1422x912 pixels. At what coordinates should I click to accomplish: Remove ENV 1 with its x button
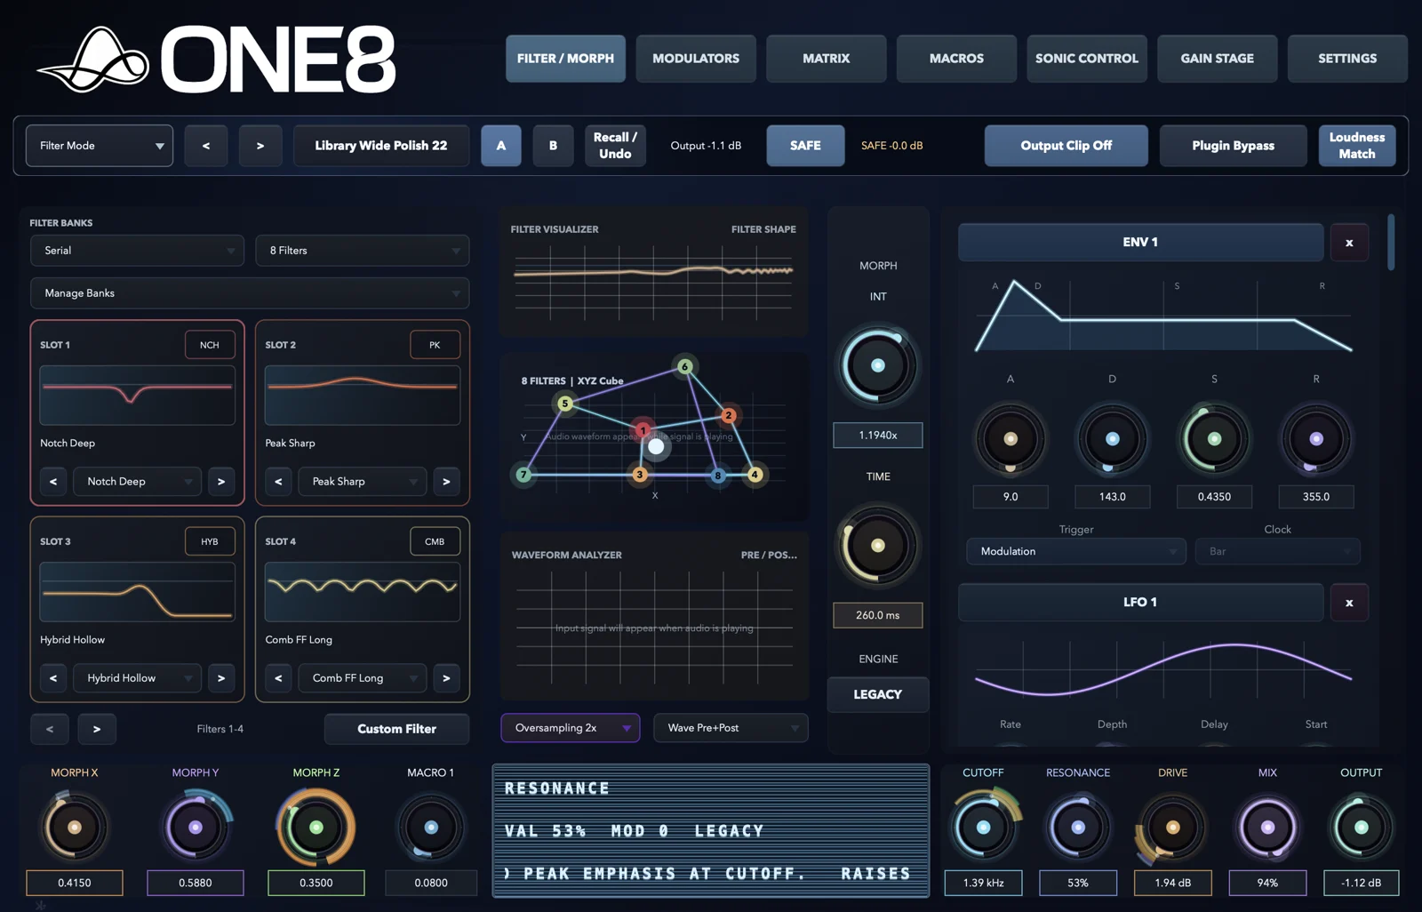[x=1349, y=243]
